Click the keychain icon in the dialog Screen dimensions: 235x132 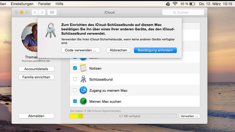click(x=51, y=30)
